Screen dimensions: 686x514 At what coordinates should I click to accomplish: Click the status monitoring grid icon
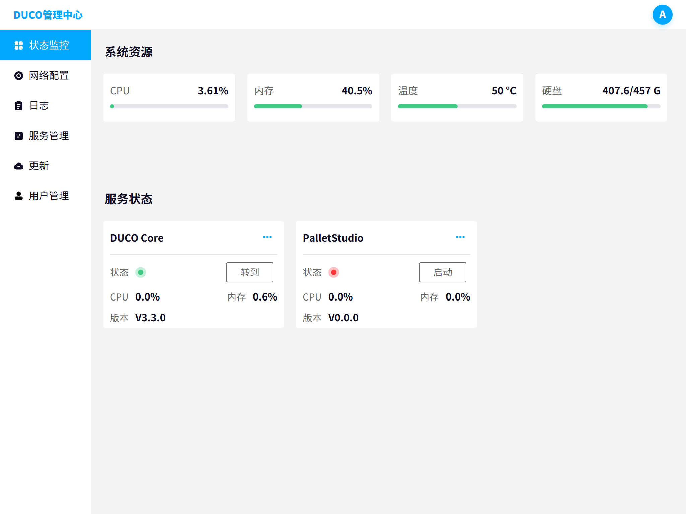[x=19, y=46]
